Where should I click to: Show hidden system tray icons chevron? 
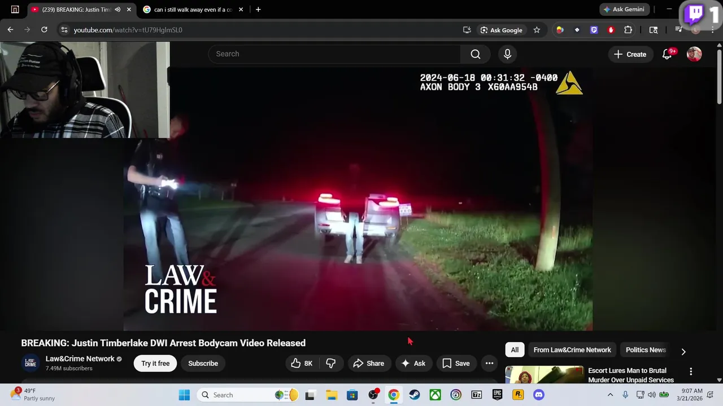[610, 395]
